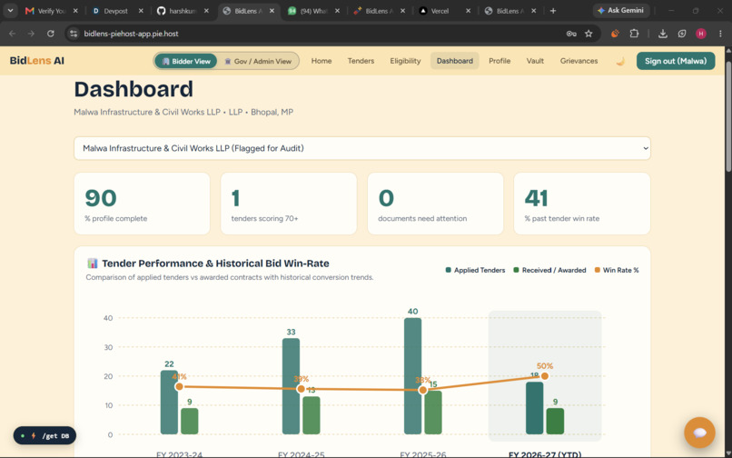Click the Chrome profile avatar H
The height and width of the screenshot is (458, 732).
(701, 34)
